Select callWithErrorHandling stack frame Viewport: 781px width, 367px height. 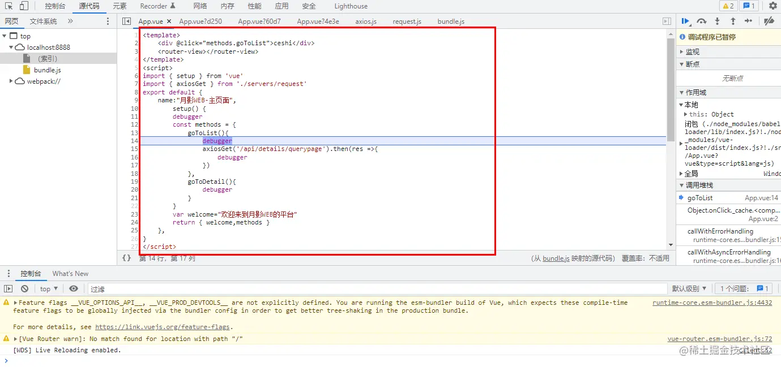click(x=728, y=235)
